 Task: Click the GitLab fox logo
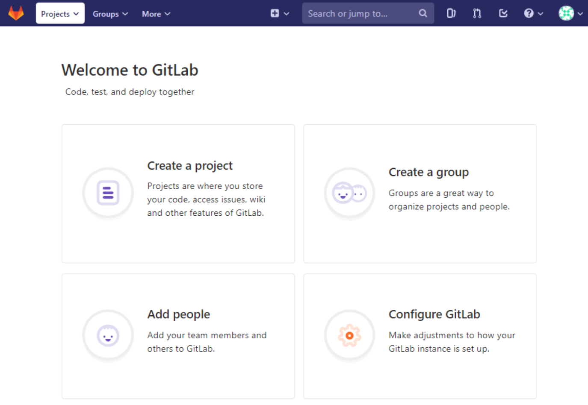click(16, 13)
